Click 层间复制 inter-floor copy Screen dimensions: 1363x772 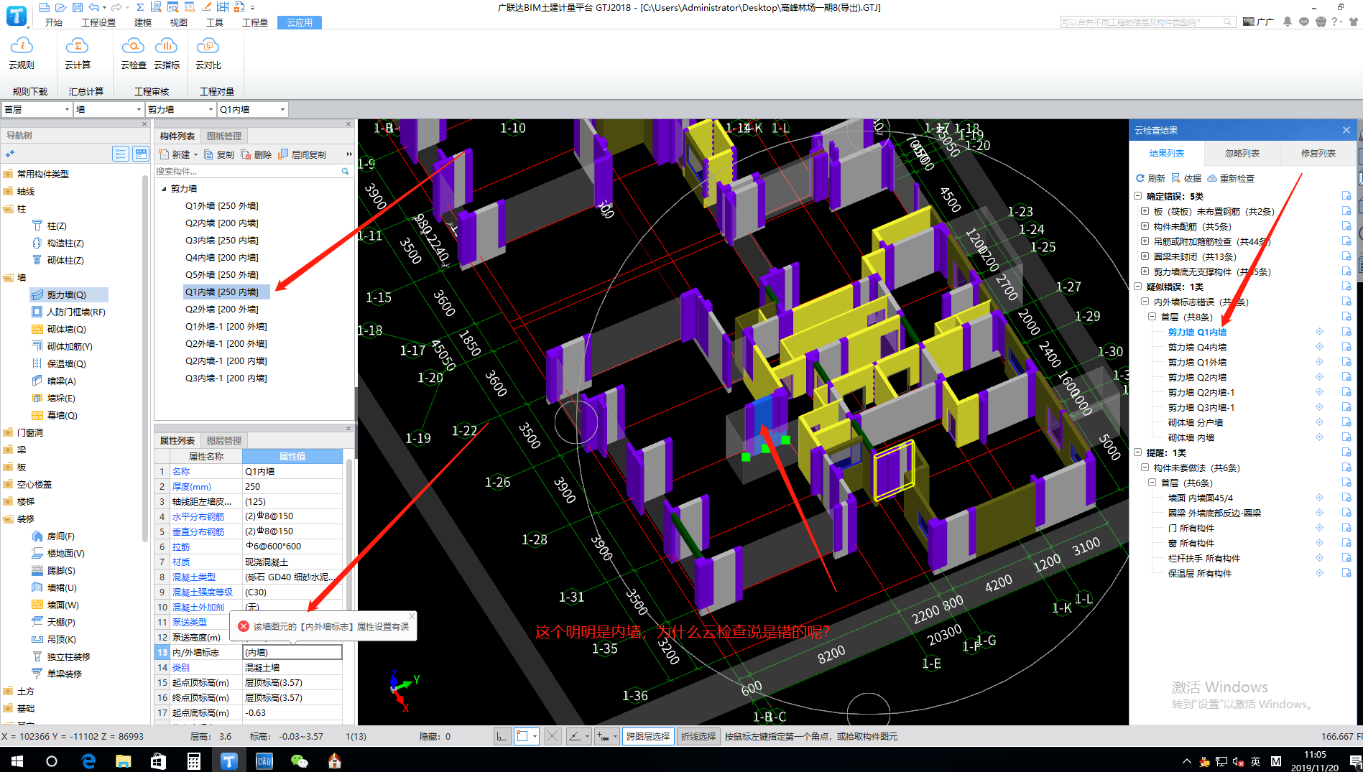(302, 154)
